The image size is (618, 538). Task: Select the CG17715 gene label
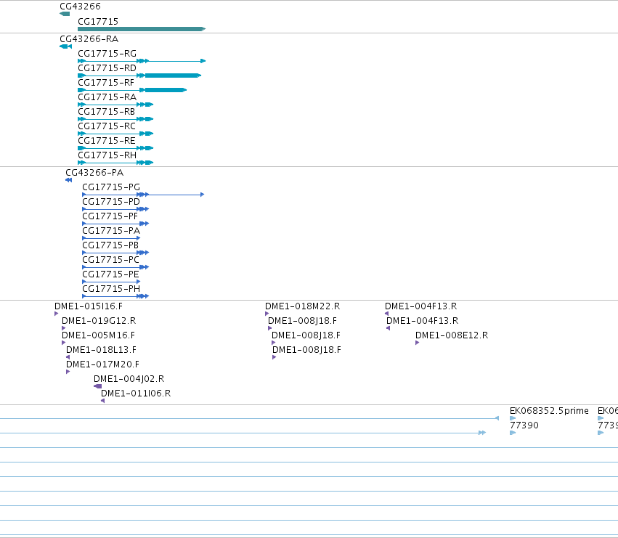click(98, 21)
